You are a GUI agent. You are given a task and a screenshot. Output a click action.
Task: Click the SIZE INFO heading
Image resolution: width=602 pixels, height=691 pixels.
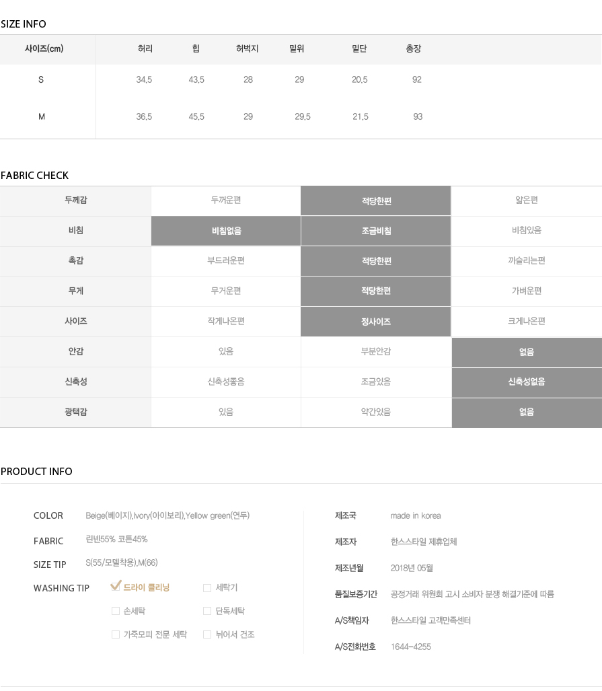point(24,24)
